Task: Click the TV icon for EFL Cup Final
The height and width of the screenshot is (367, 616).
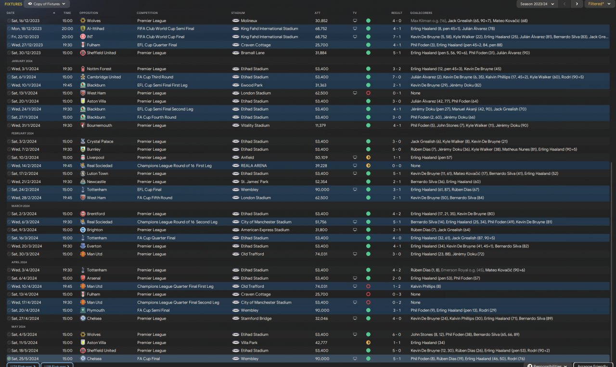Action: 355,190
